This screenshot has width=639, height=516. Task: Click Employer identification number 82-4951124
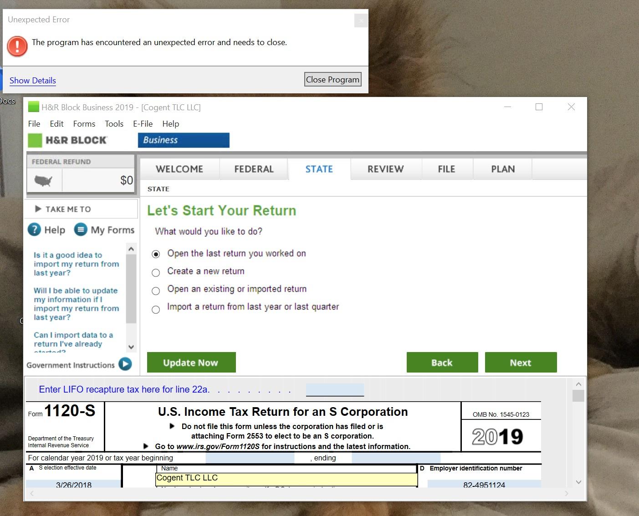[484, 485]
